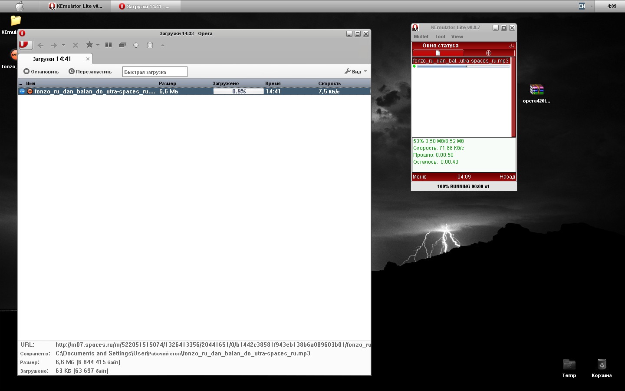Open the View menu in KEmulator
The image size is (625, 391).
tap(457, 36)
